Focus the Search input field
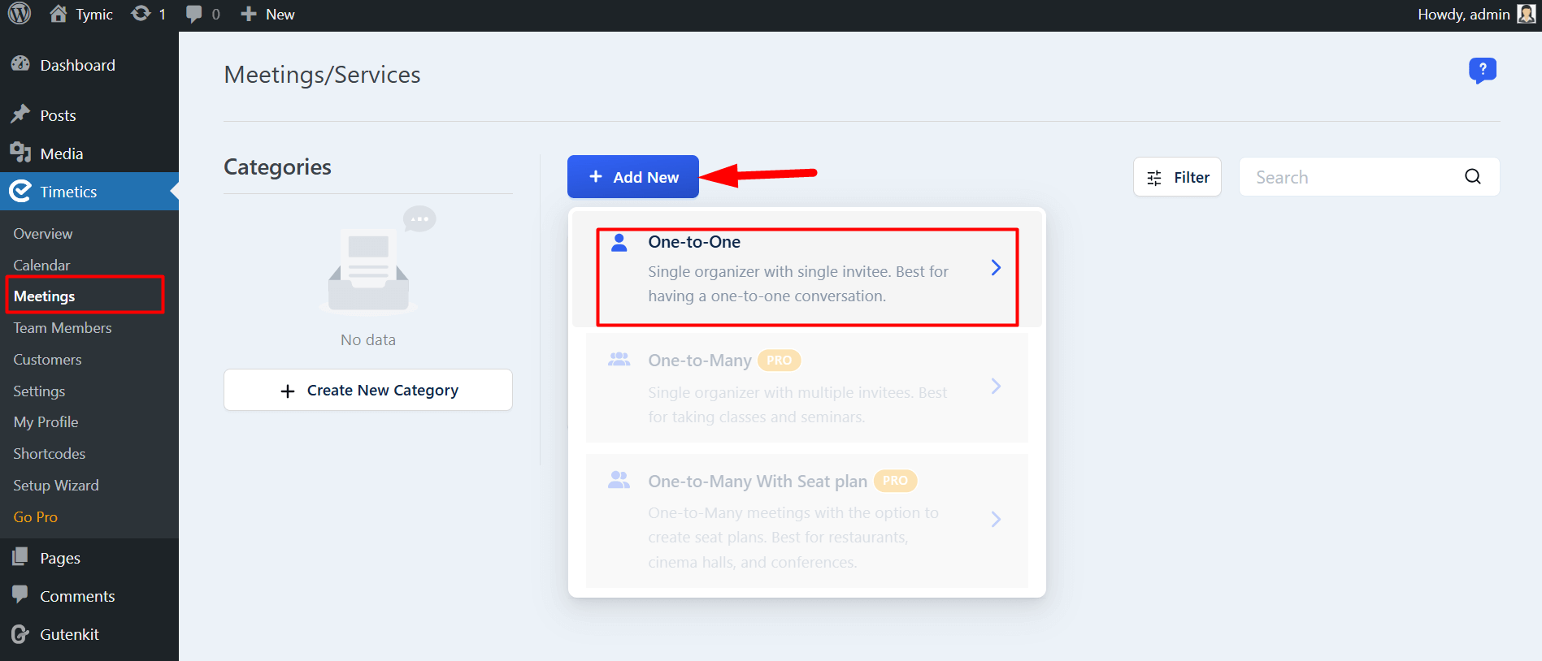 [1369, 177]
